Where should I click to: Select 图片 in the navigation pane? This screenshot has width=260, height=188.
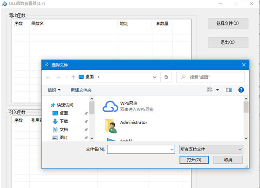tap(63, 138)
